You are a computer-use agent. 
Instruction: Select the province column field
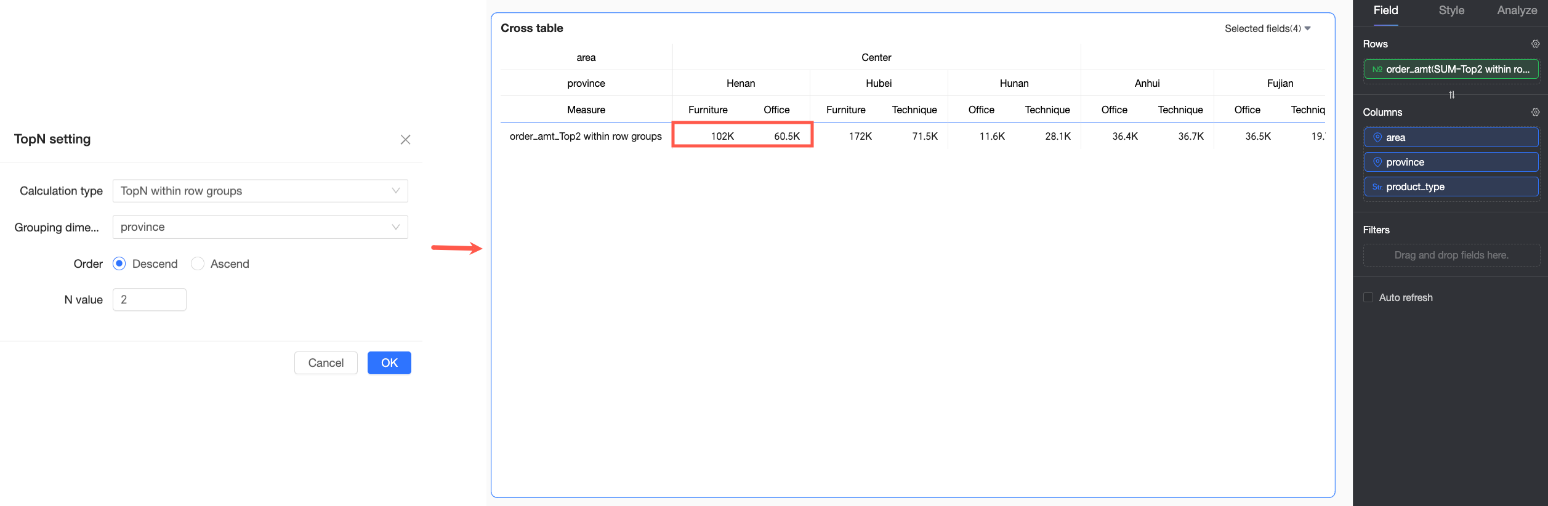coord(1451,162)
